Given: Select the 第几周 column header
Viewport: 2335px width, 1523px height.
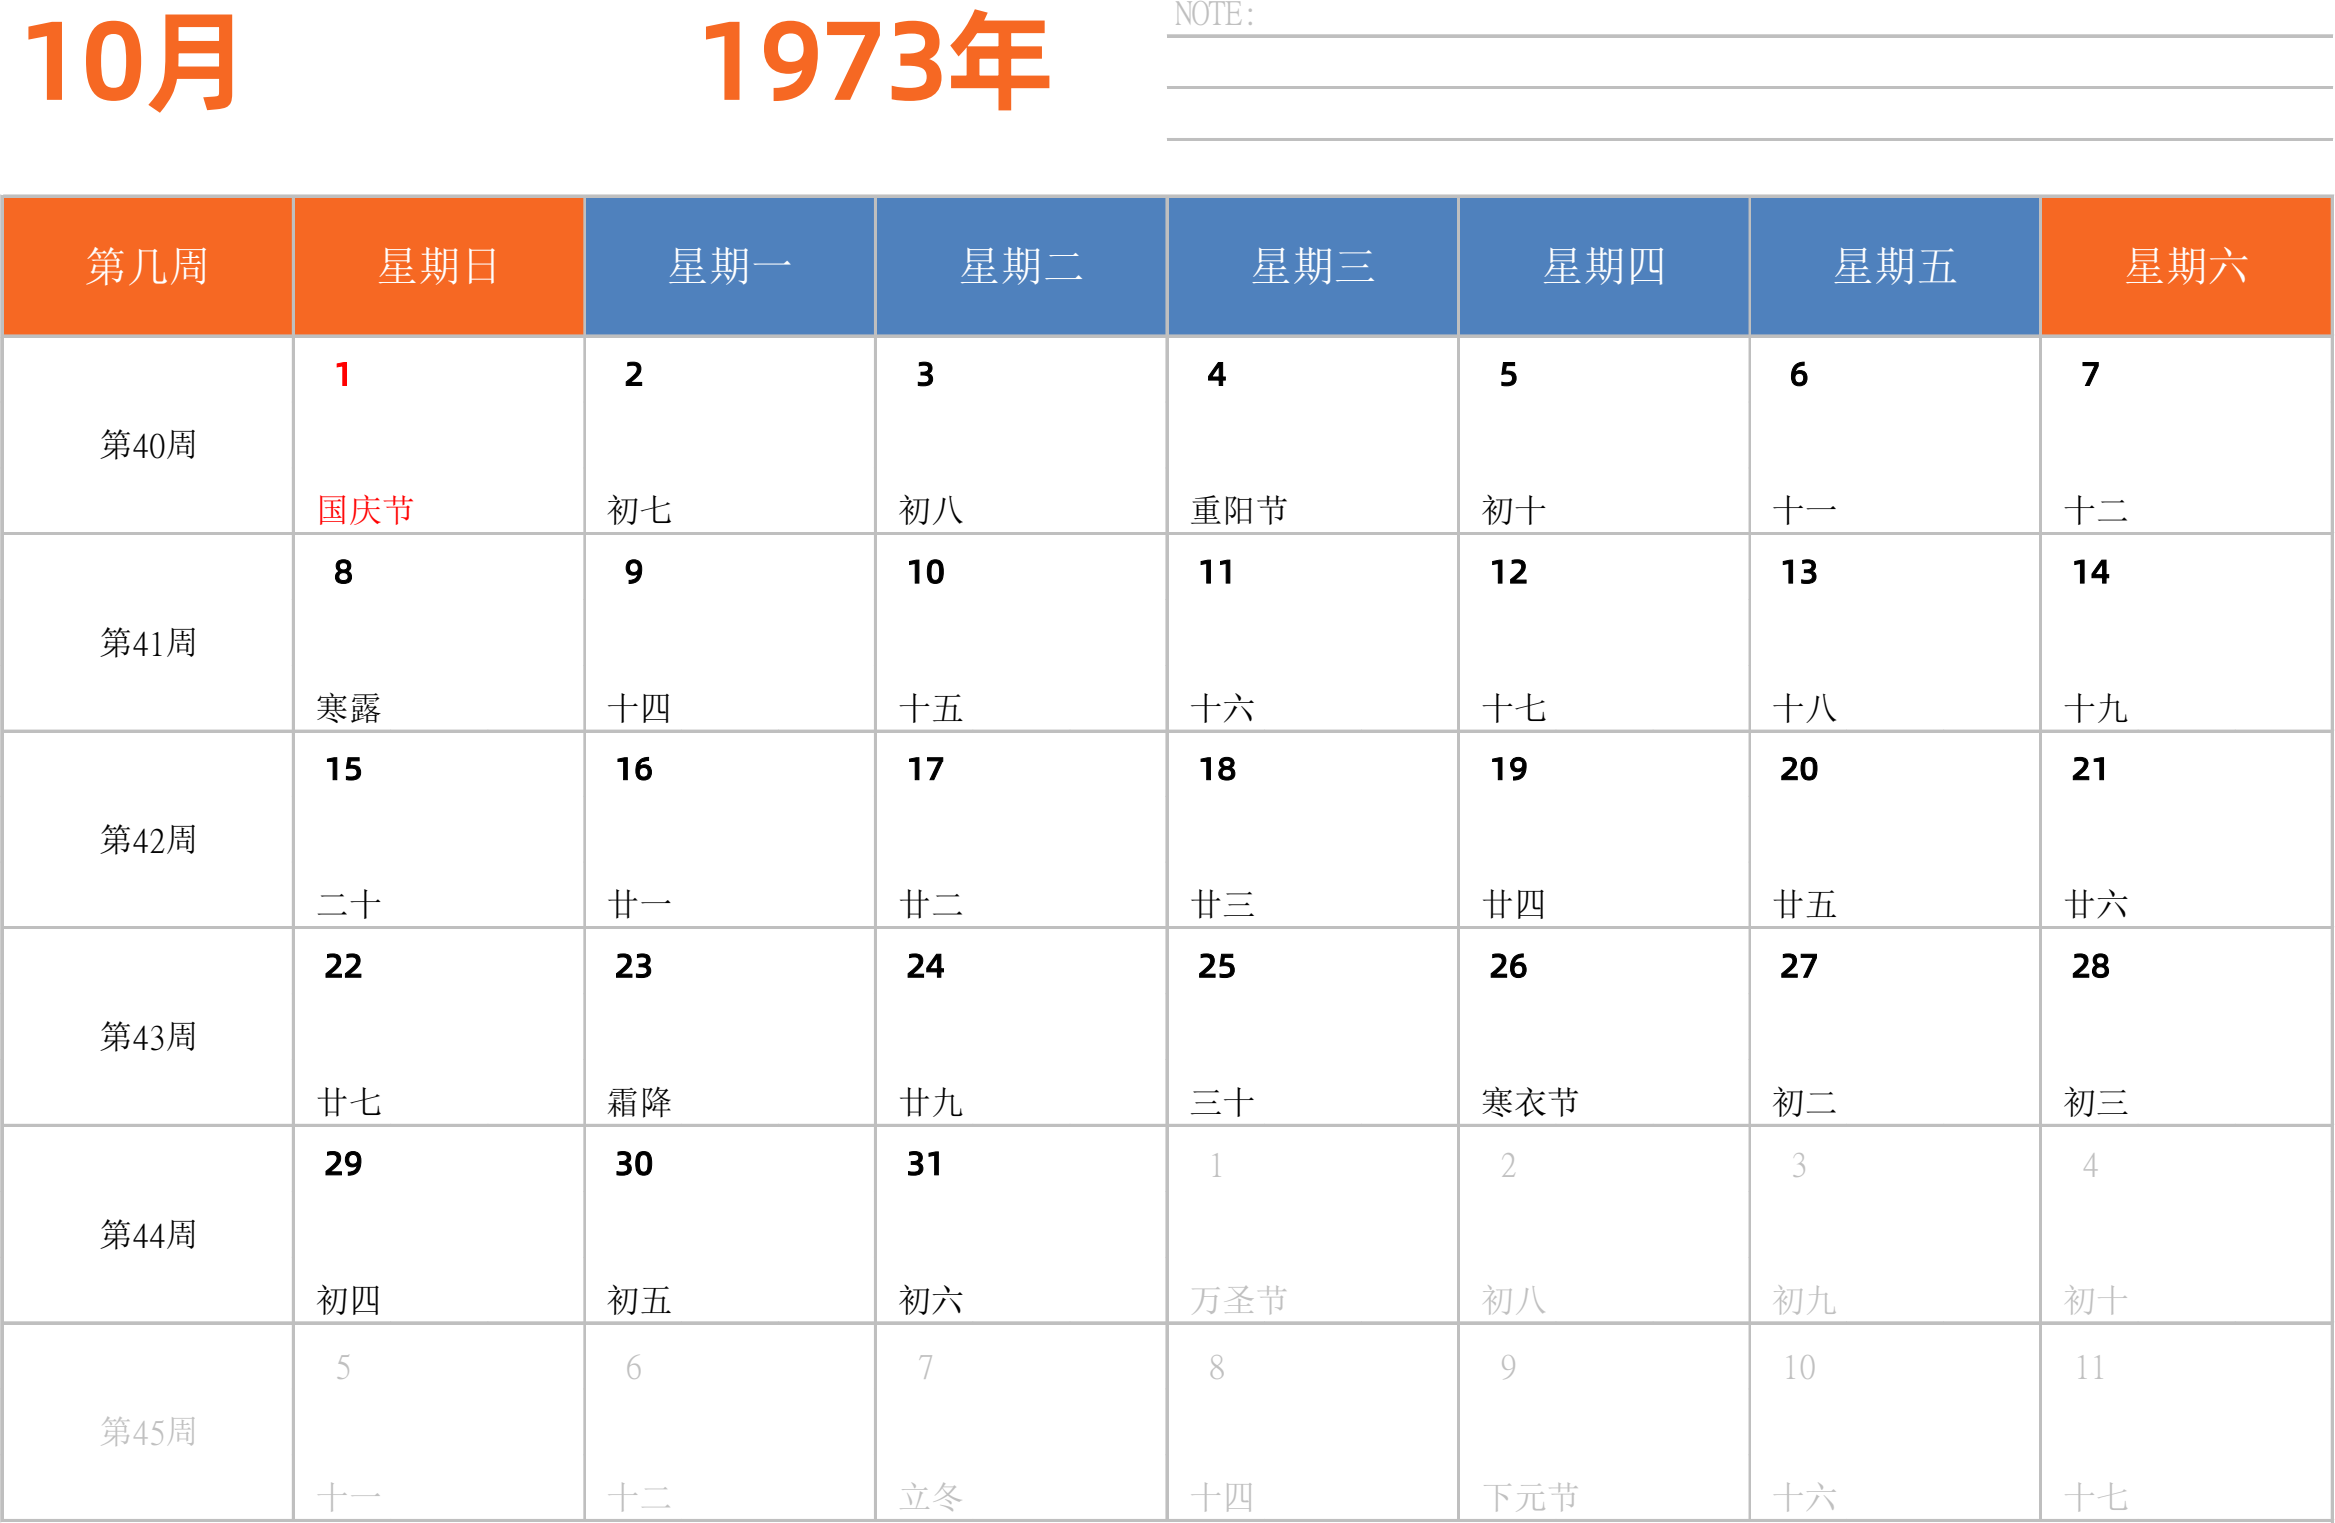Looking at the screenshot, I should tap(147, 266).
